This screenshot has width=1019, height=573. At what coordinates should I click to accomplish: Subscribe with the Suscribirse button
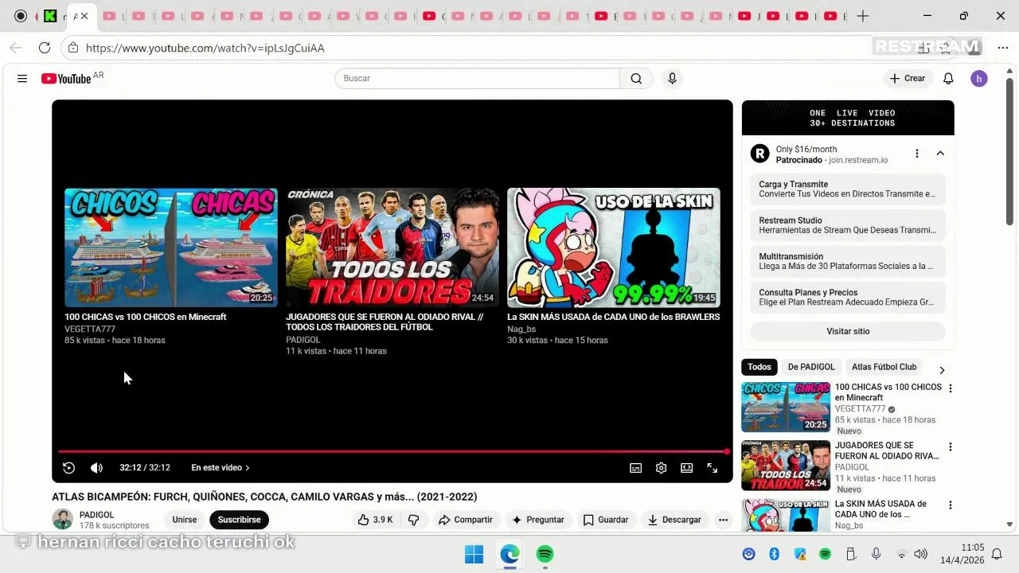click(x=239, y=520)
